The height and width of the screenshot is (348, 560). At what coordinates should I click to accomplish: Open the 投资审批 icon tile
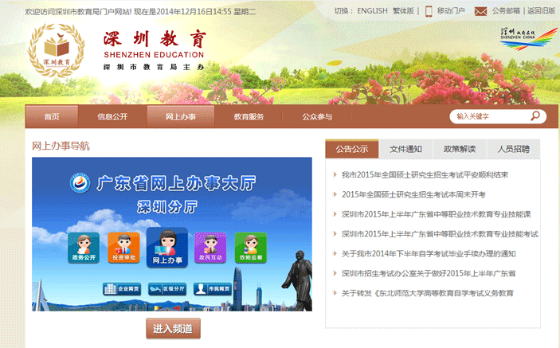click(x=124, y=248)
